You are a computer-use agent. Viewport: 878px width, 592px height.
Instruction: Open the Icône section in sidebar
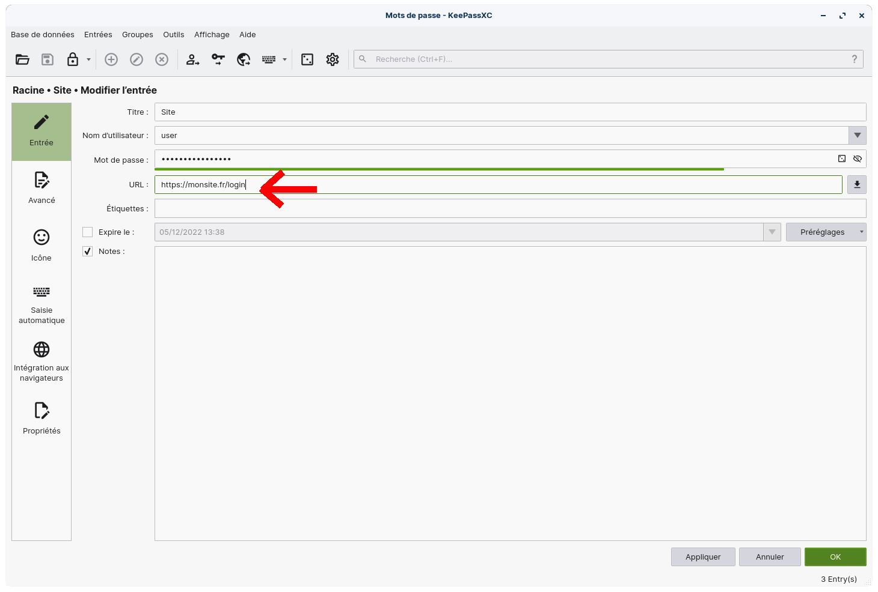point(41,245)
